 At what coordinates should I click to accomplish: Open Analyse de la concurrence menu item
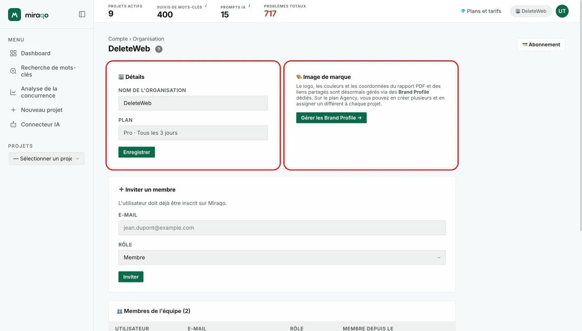39,92
